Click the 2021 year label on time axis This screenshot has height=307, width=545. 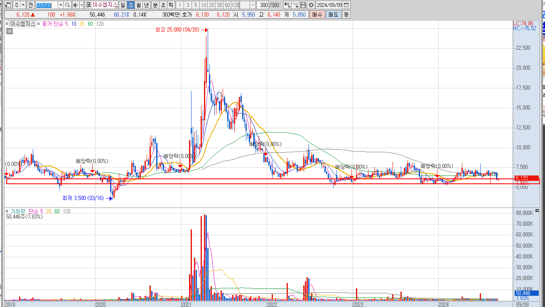[x=187, y=305]
